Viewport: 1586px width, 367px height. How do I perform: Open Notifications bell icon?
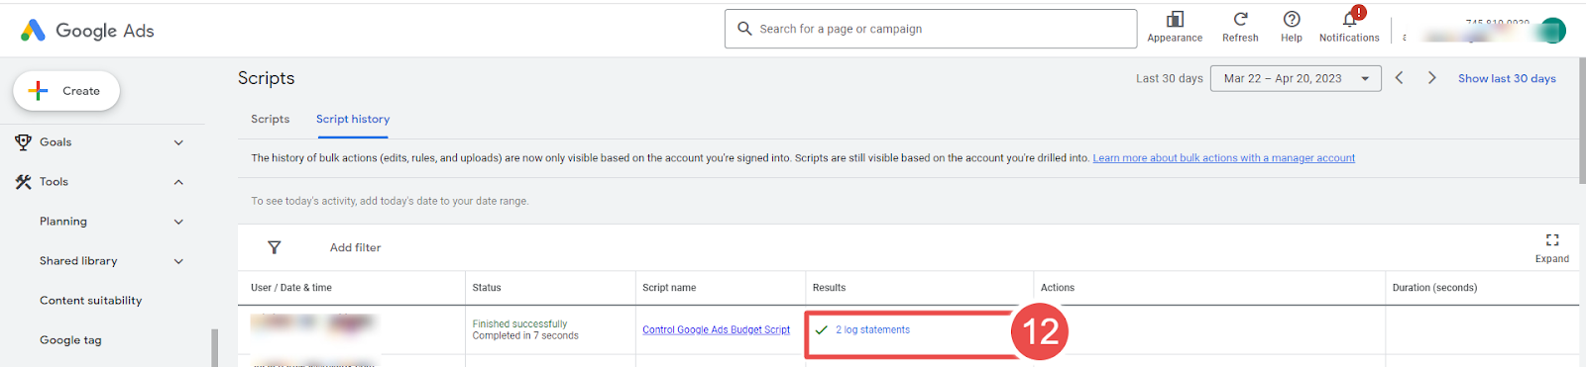pyautogui.click(x=1349, y=20)
